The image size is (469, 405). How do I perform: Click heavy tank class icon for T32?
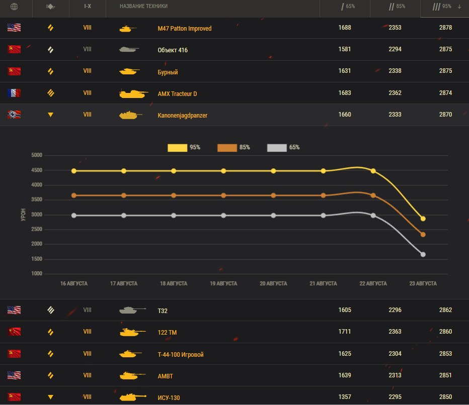50,310
